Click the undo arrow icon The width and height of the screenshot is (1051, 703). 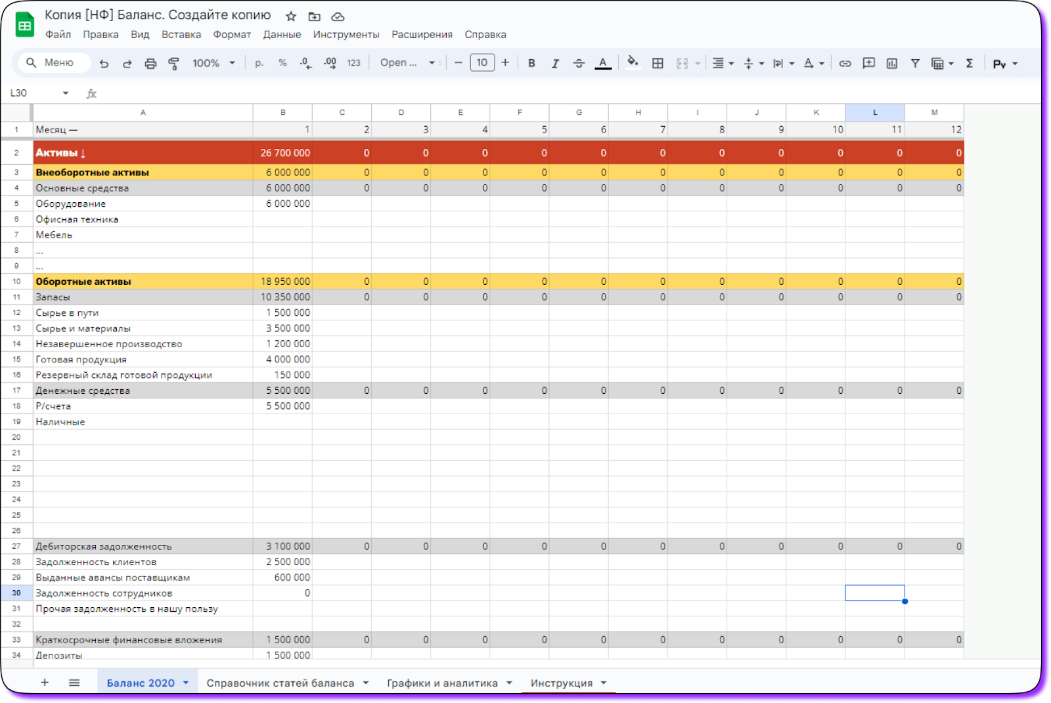104,64
